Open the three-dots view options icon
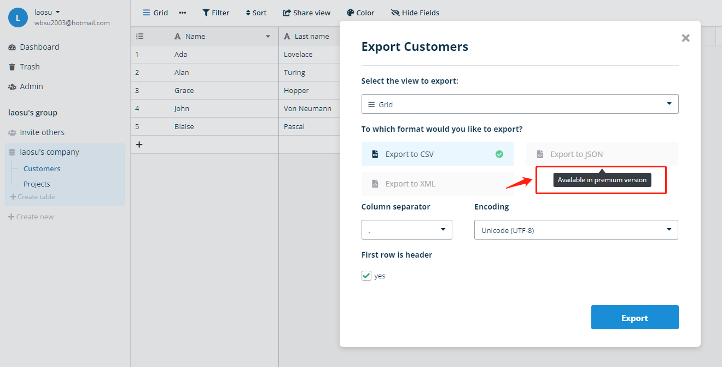This screenshot has height=367, width=722. click(x=183, y=13)
